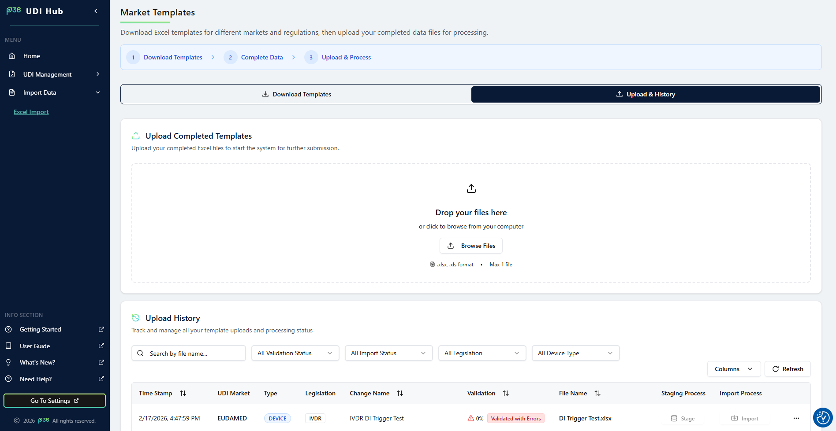The image size is (836, 431).
Task: Click the Upload History clock icon
Action: pyautogui.click(x=136, y=318)
